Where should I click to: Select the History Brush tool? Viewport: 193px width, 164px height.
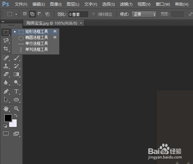click(16, 66)
